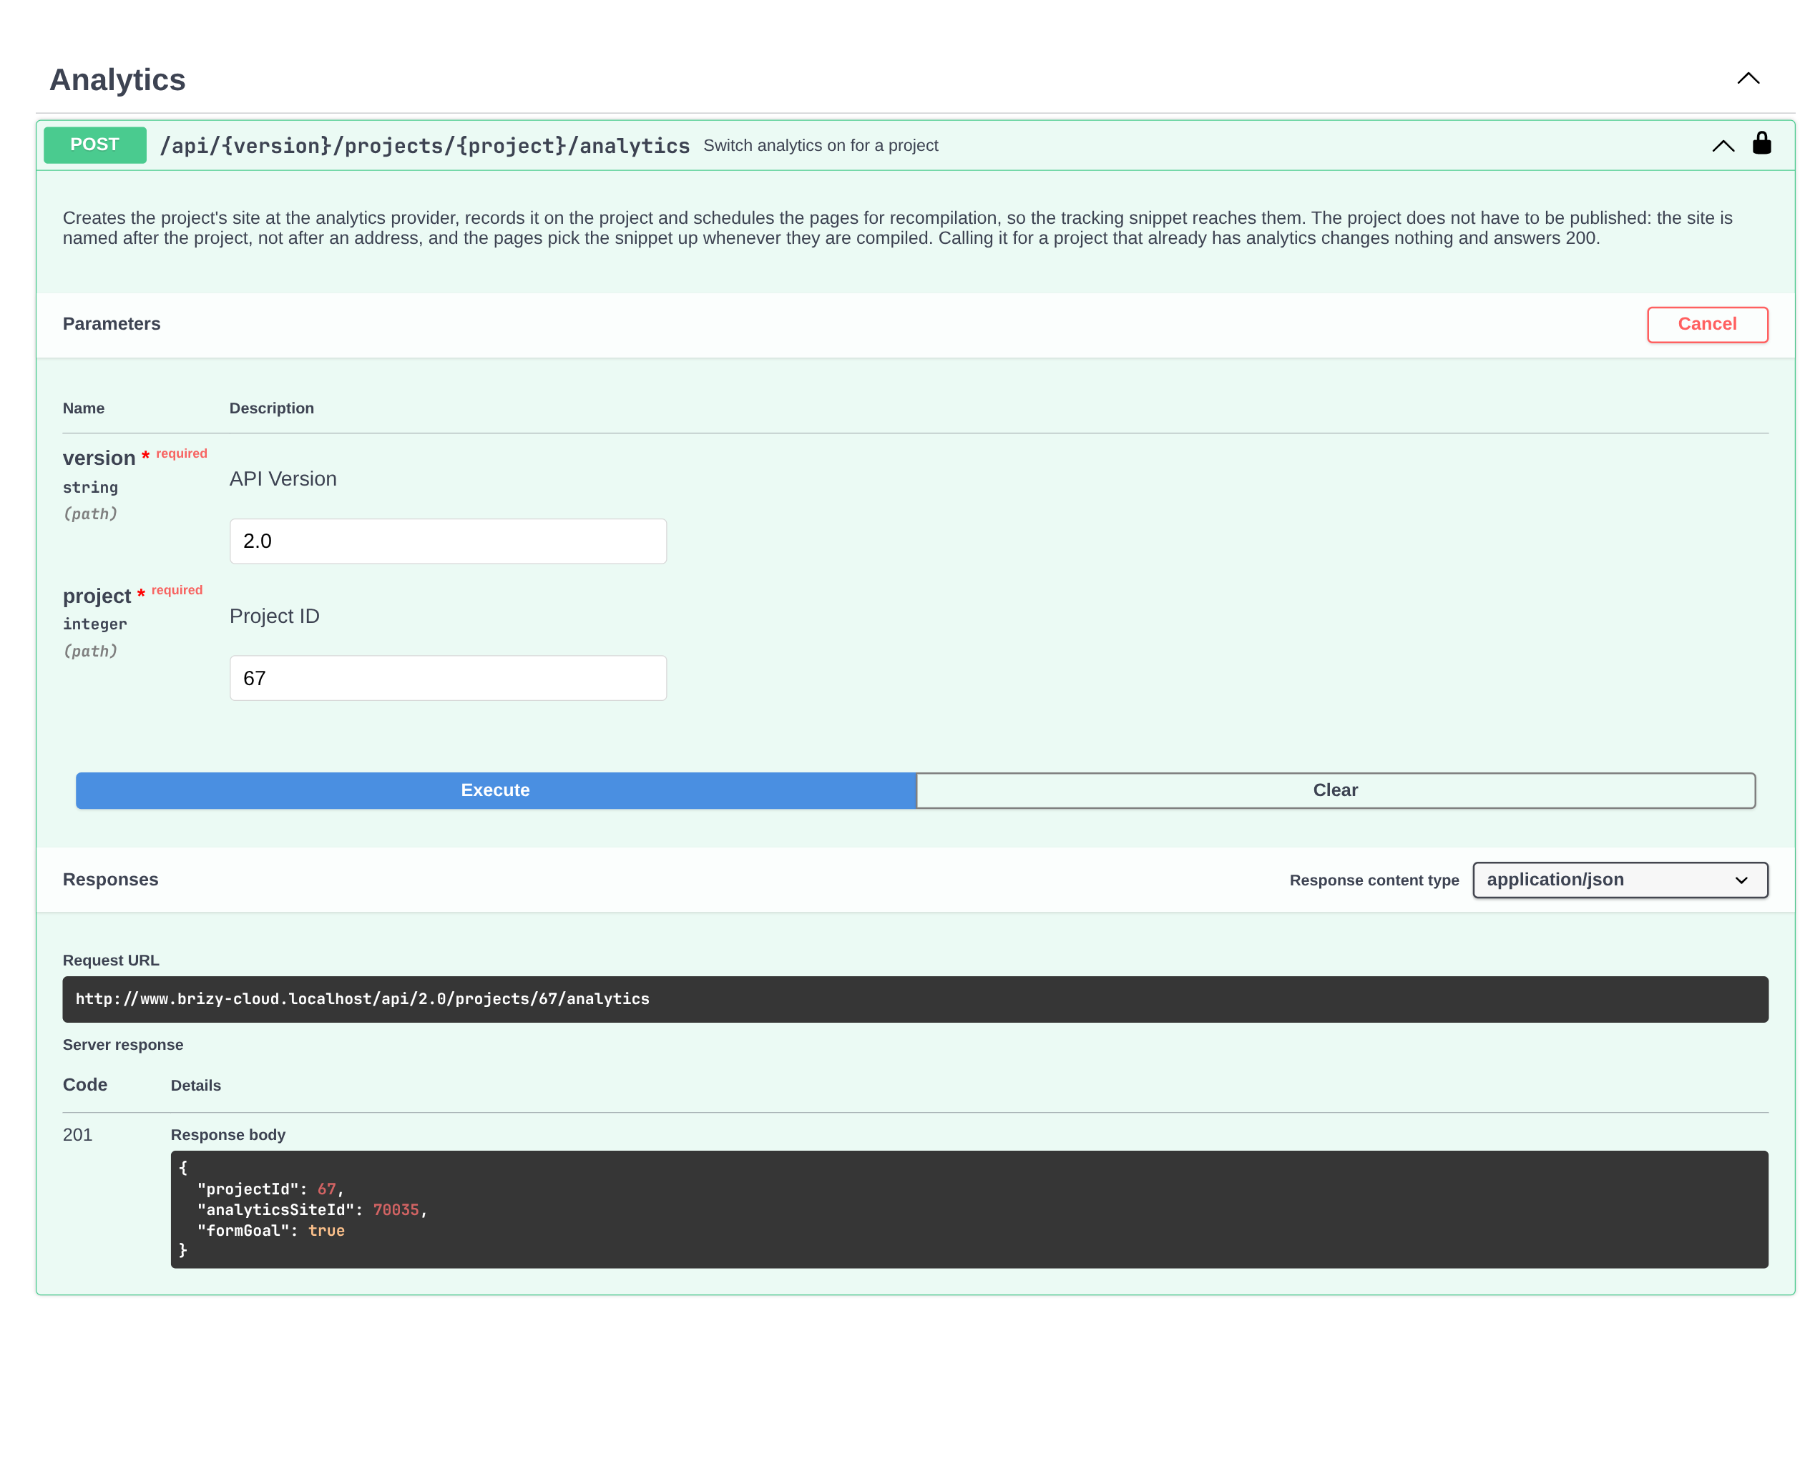
Task: Click the 'integer' type label
Action: point(94,624)
